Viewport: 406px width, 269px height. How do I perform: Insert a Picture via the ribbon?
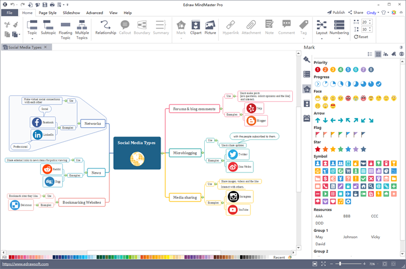[x=210, y=27]
